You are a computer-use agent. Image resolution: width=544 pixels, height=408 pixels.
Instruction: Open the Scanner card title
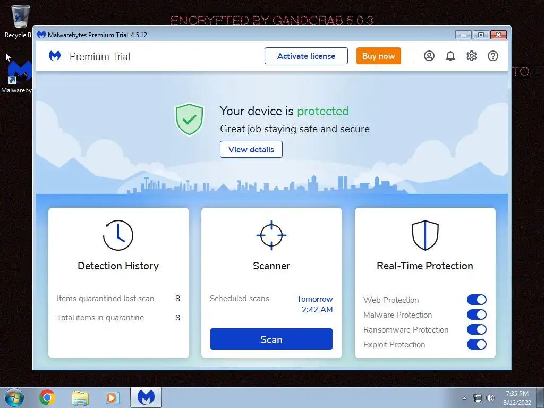(x=271, y=266)
